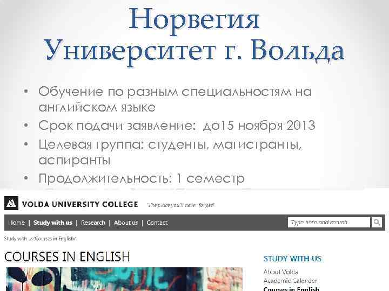Open the About Volda sidebar link
This screenshot has width=389, height=291.
click(280, 272)
